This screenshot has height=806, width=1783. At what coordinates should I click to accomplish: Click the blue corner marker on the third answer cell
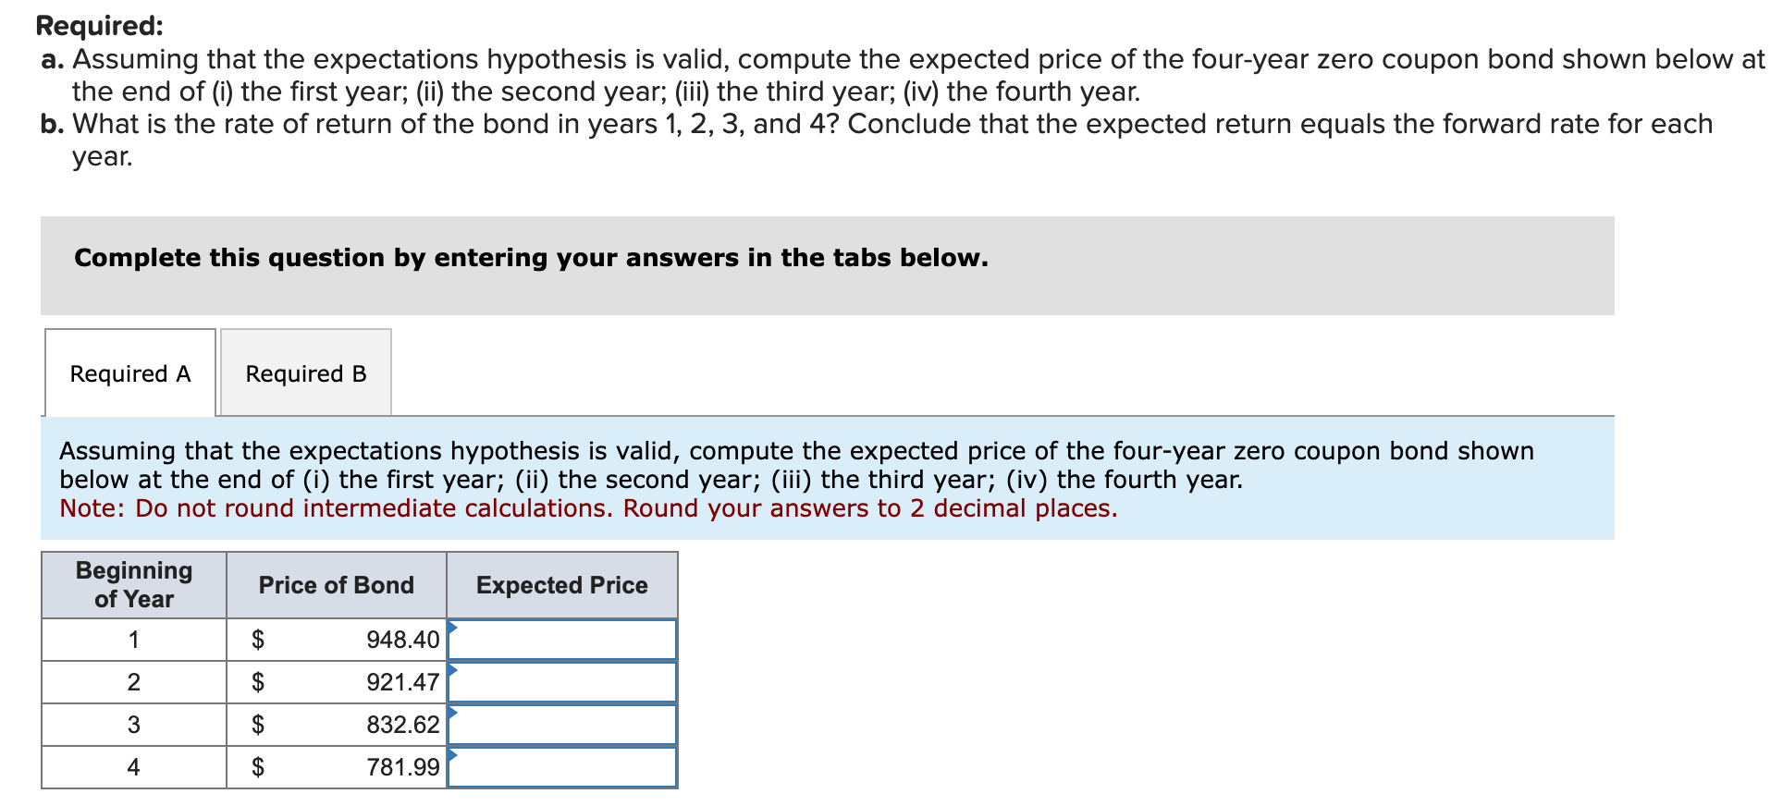tap(454, 711)
